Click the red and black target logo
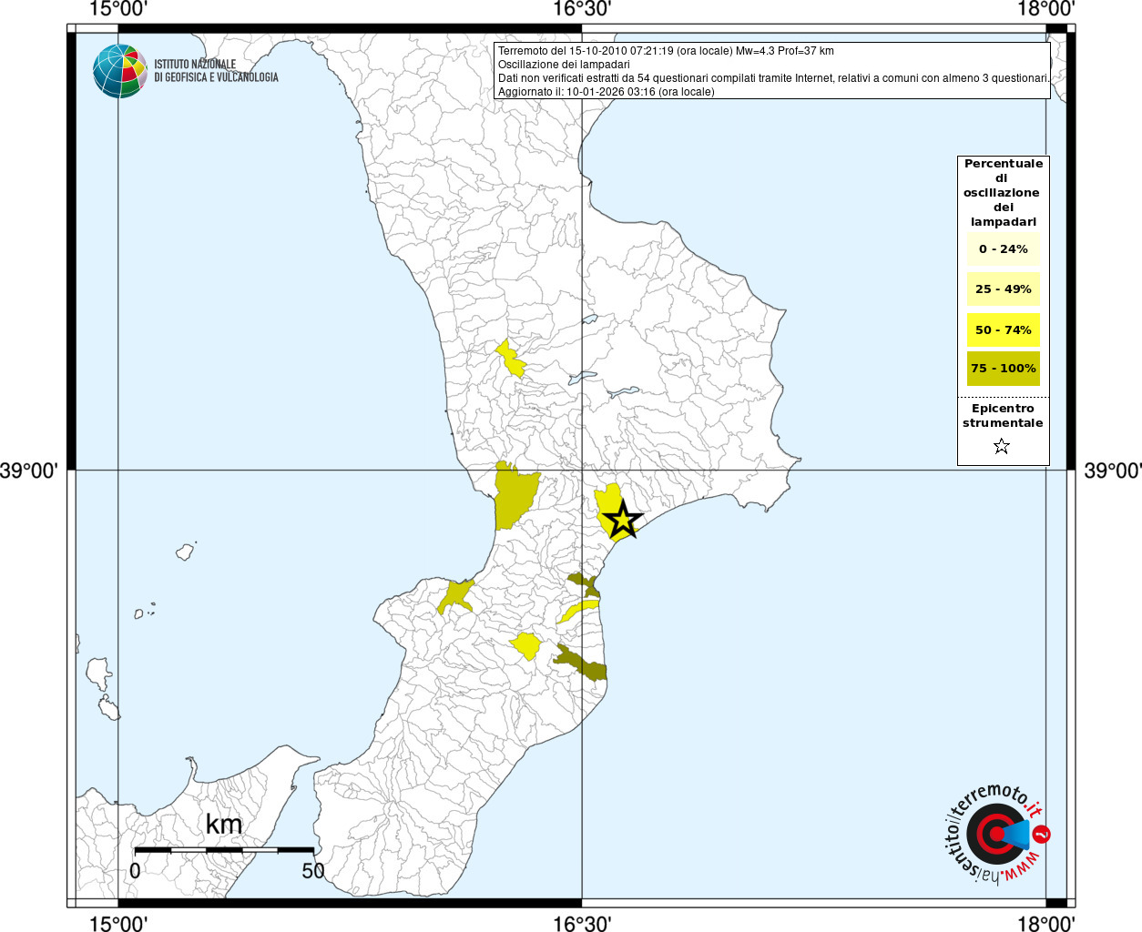The height and width of the screenshot is (932, 1142). (994, 834)
